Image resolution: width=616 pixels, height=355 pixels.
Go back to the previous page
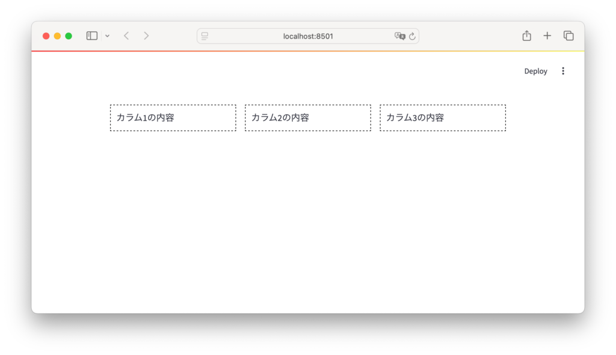126,36
